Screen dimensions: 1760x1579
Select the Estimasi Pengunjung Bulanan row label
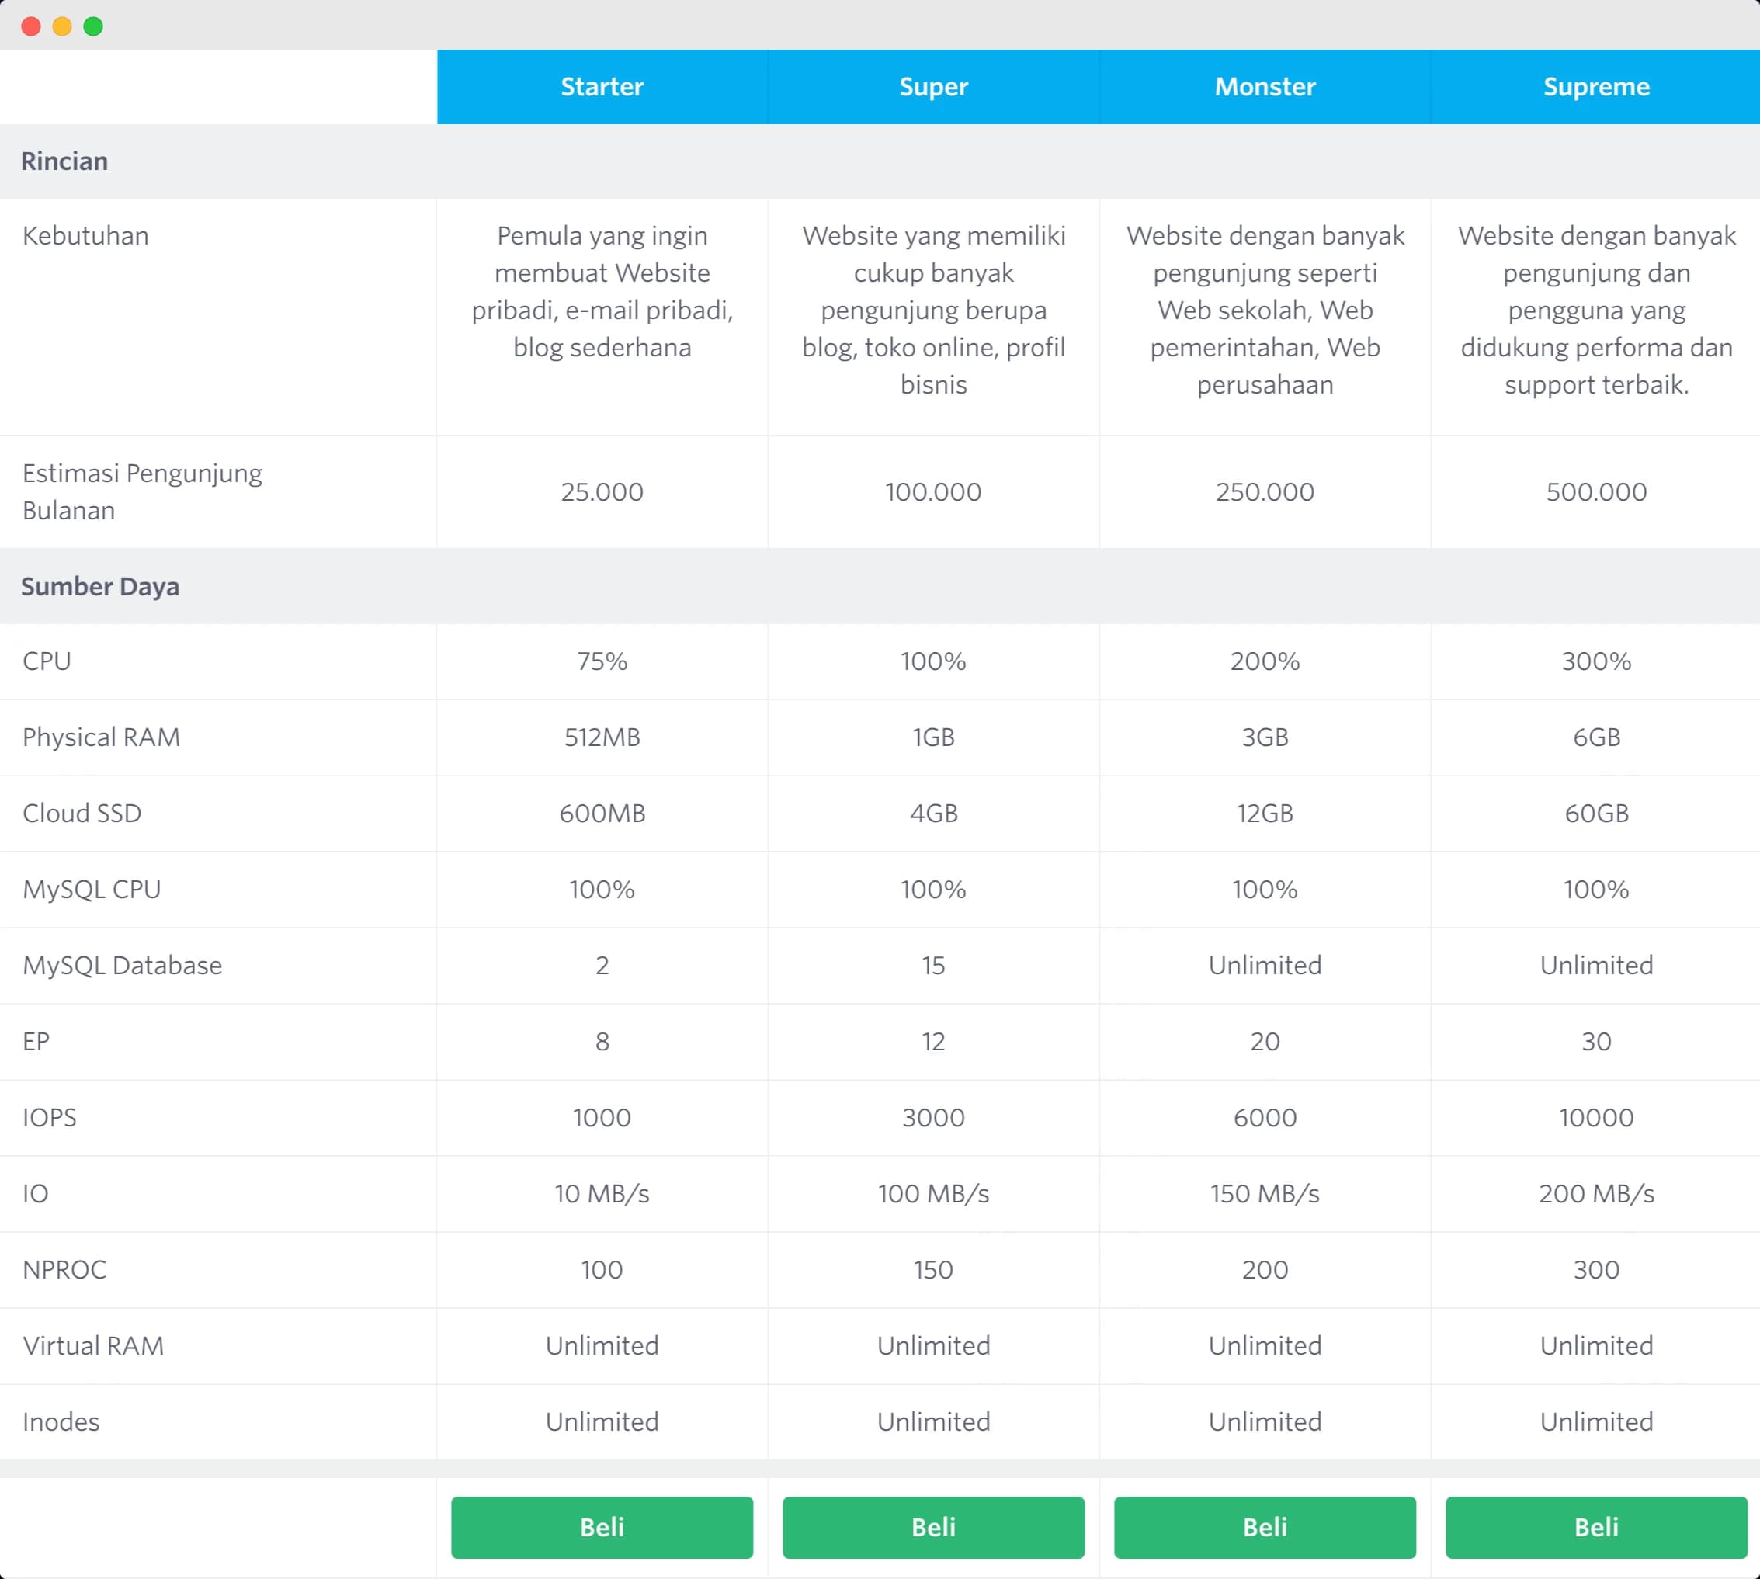click(x=144, y=491)
